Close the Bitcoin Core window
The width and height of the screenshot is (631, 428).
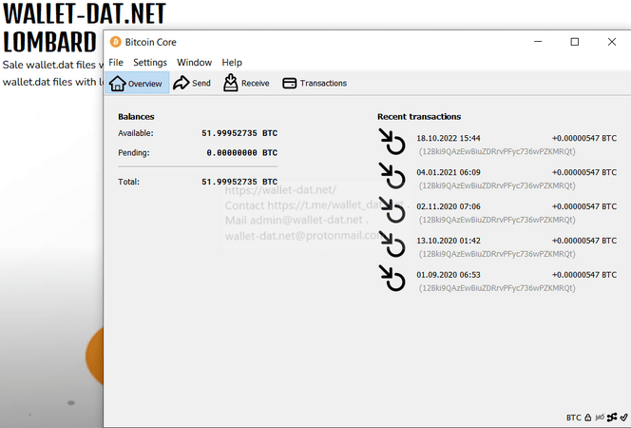612,42
